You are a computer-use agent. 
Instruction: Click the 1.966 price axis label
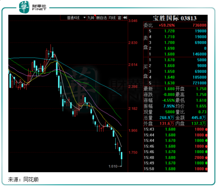pos(133,131)
